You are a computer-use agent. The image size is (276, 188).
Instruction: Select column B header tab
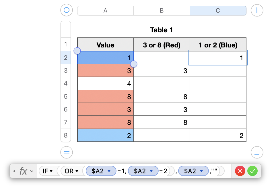coord(162,11)
